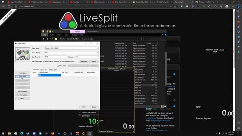Screen dimensions: 242x136
Task: Go up one folder in File Explorer
Action: click(53, 39)
